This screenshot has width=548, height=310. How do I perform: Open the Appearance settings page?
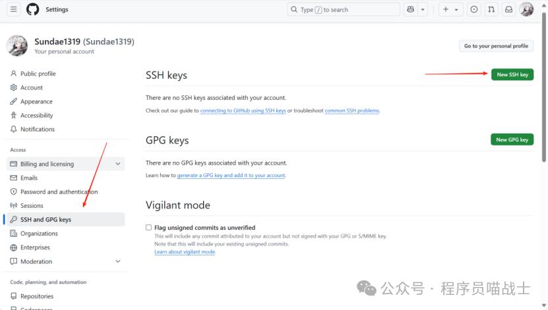pyautogui.click(x=36, y=101)
